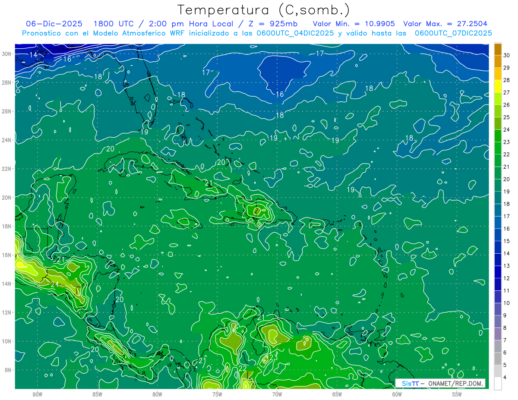Click the '16N' latitude axis label
This screenshot has height=400, width=518.
6,255
